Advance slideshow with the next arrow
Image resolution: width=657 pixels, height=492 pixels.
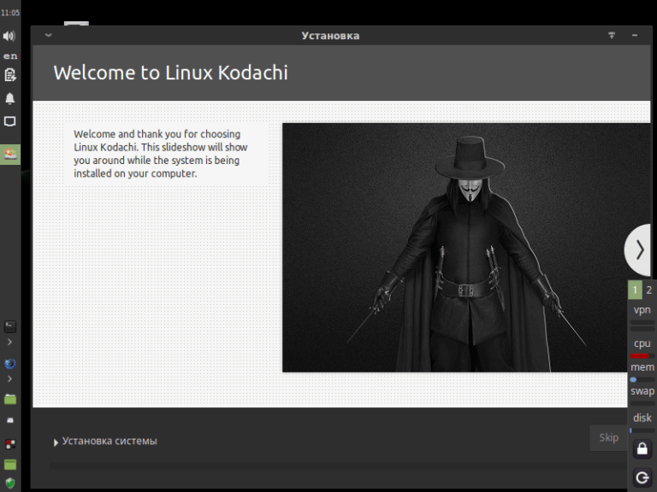(638, 249)
